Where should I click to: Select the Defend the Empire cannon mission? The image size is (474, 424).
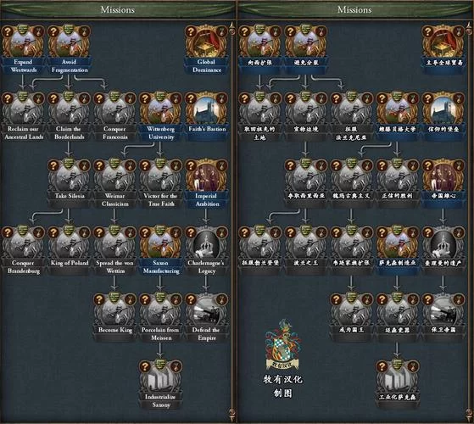point(206,310)
